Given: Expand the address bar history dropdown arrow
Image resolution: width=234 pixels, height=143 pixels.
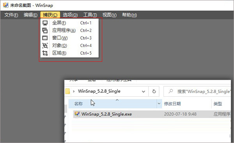Looking at the screenshot, I should point(144,91).
